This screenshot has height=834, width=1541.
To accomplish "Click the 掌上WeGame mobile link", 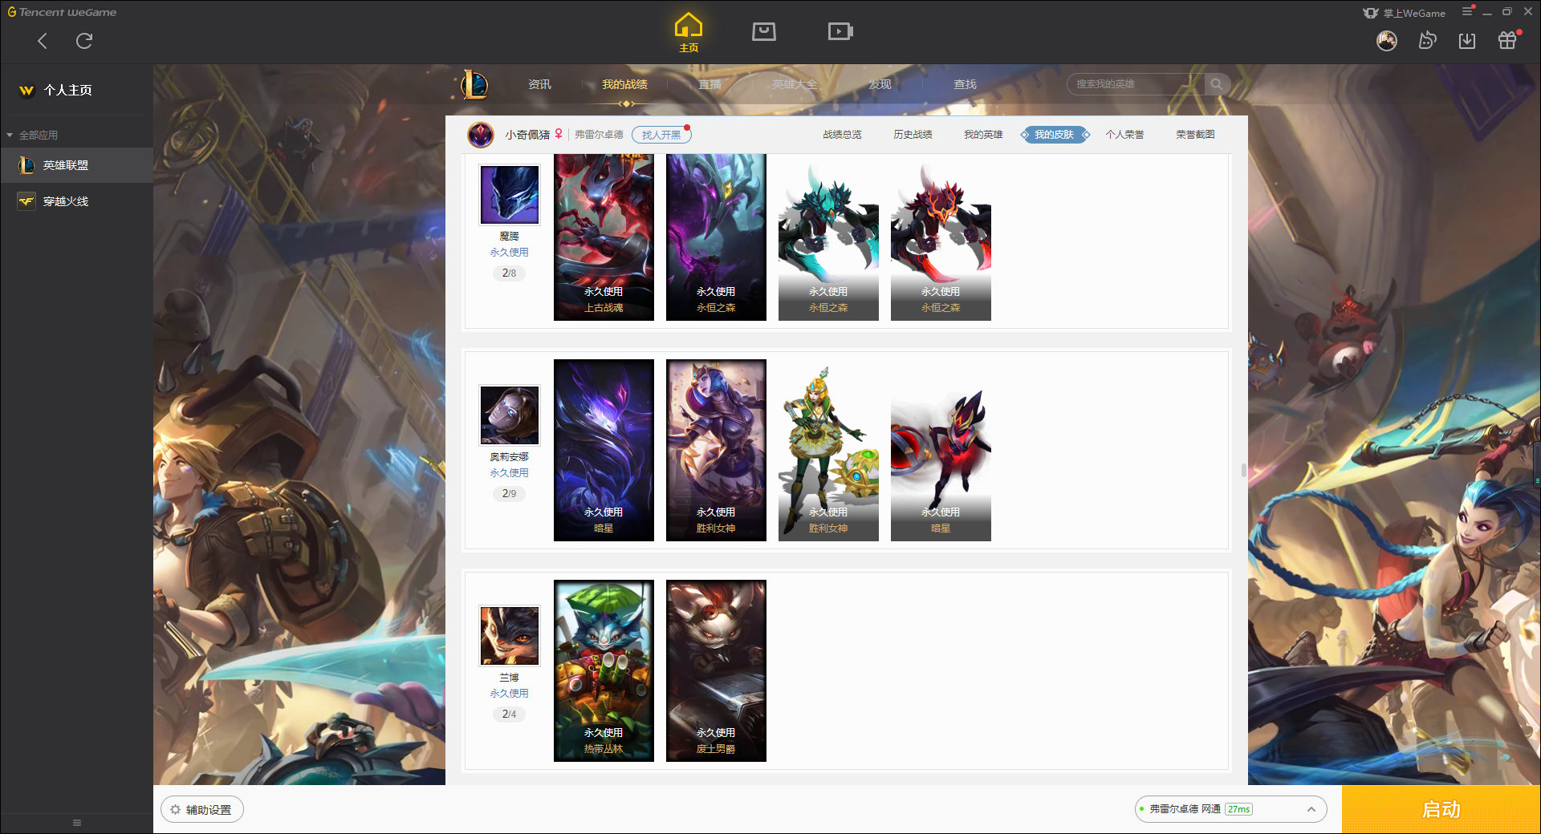I will (1405, 13).
